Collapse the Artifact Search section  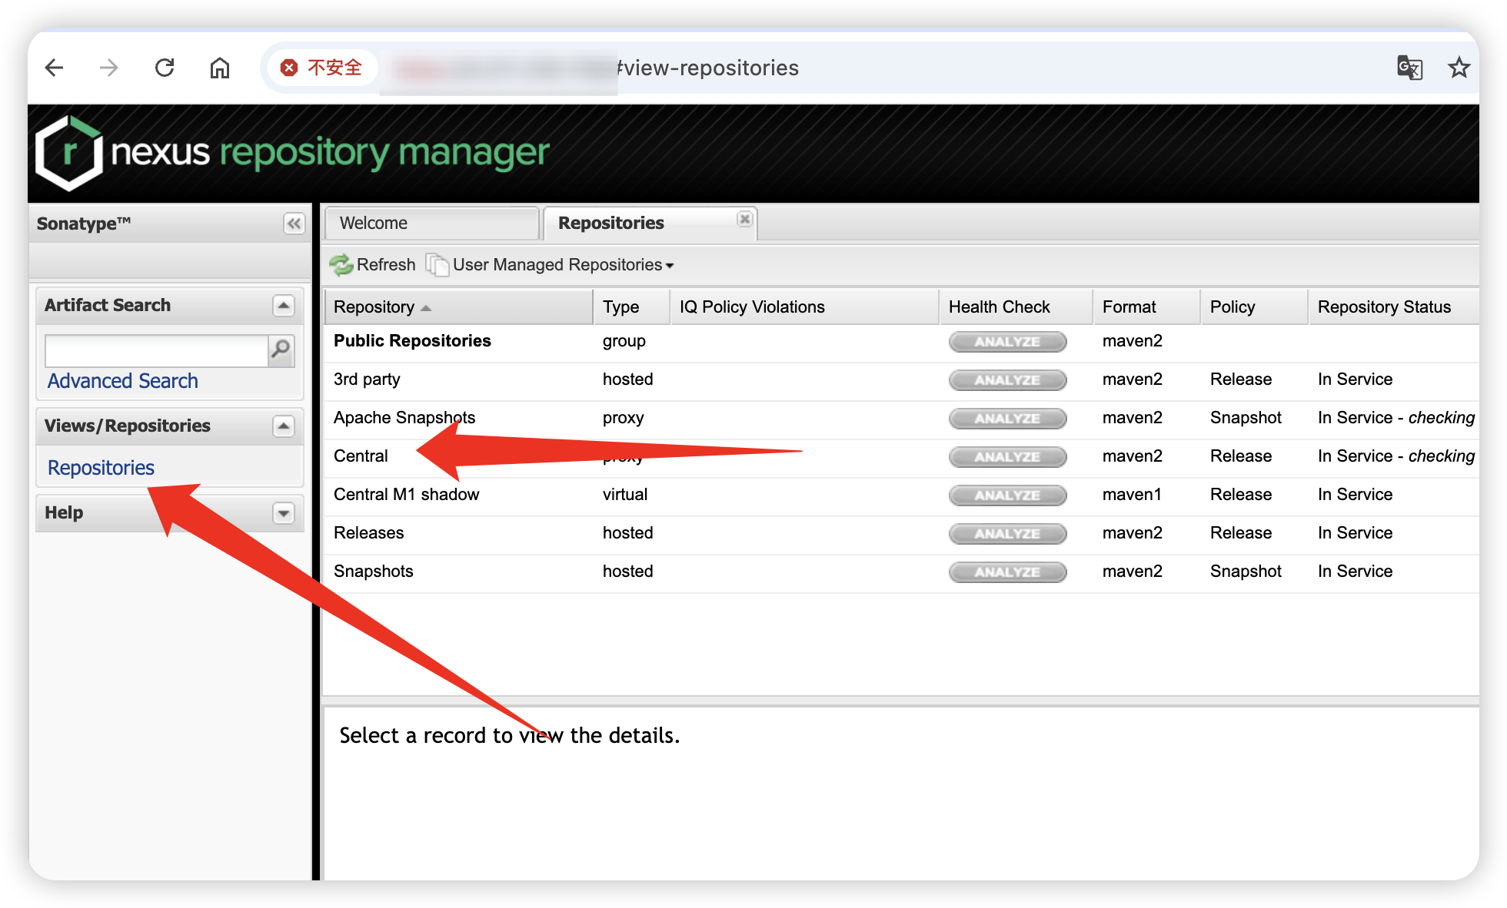tap(284, 306)
